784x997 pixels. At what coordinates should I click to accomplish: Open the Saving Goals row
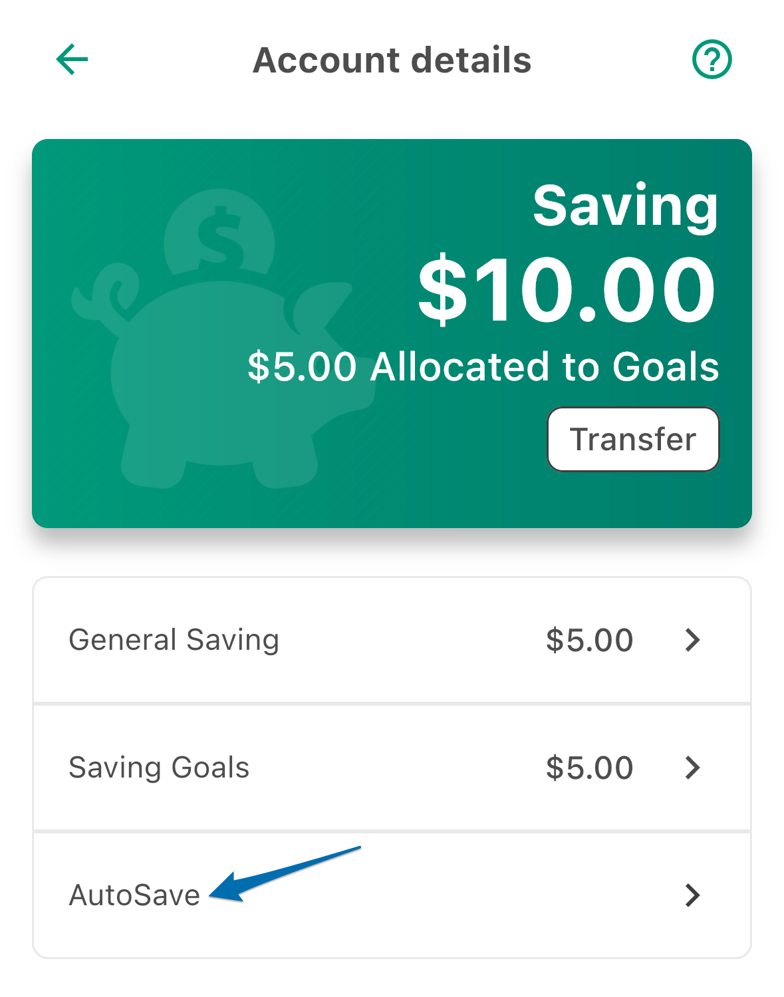point(392,768)
